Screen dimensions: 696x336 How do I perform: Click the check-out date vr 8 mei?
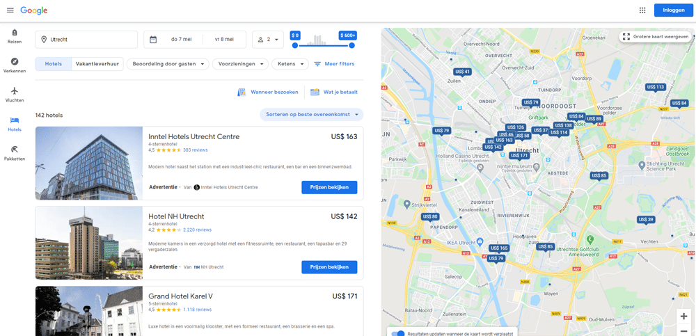pyautogui.click(x=224, y=40)
